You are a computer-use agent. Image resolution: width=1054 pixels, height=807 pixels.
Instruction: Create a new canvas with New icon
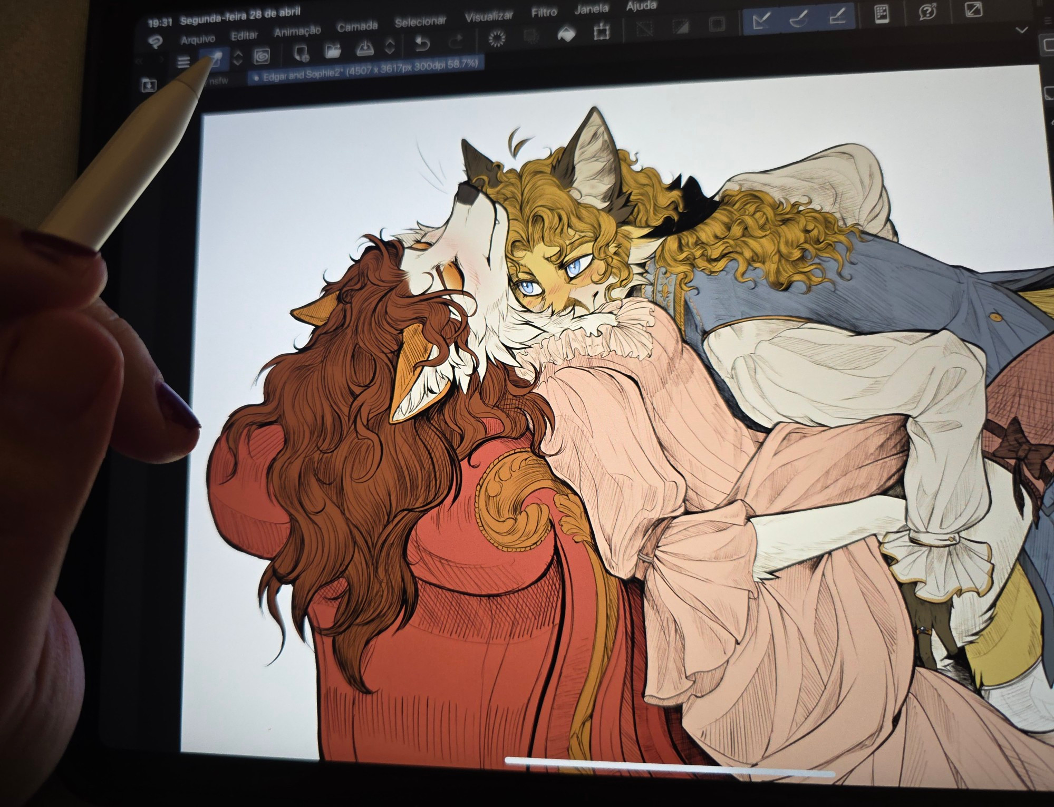click(301, 53)
